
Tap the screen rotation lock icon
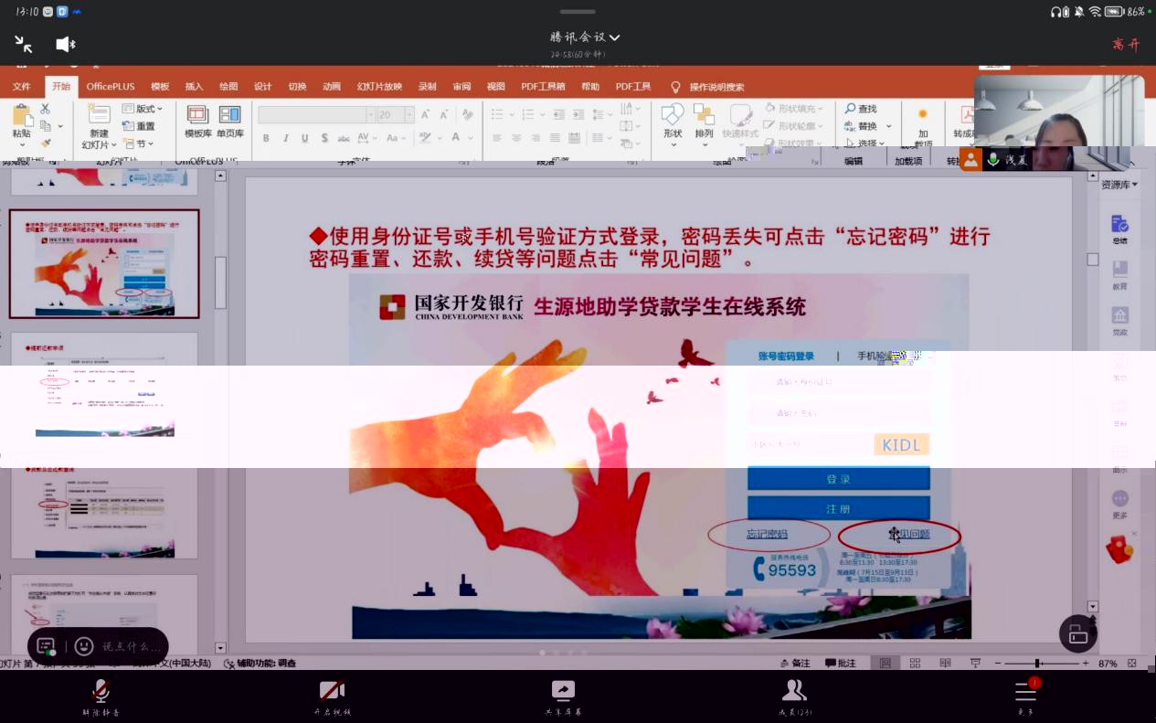coord(1078,633)
